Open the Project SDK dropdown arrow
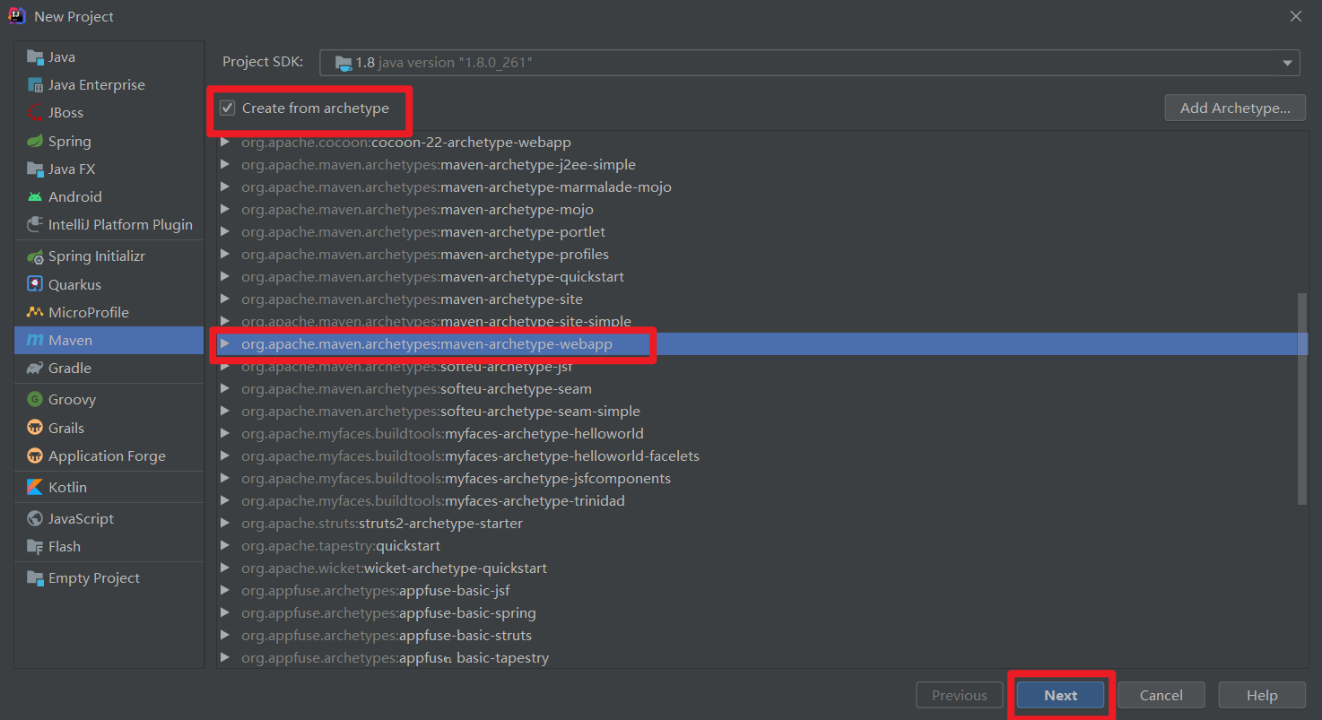 click(x=1287, y=63)
